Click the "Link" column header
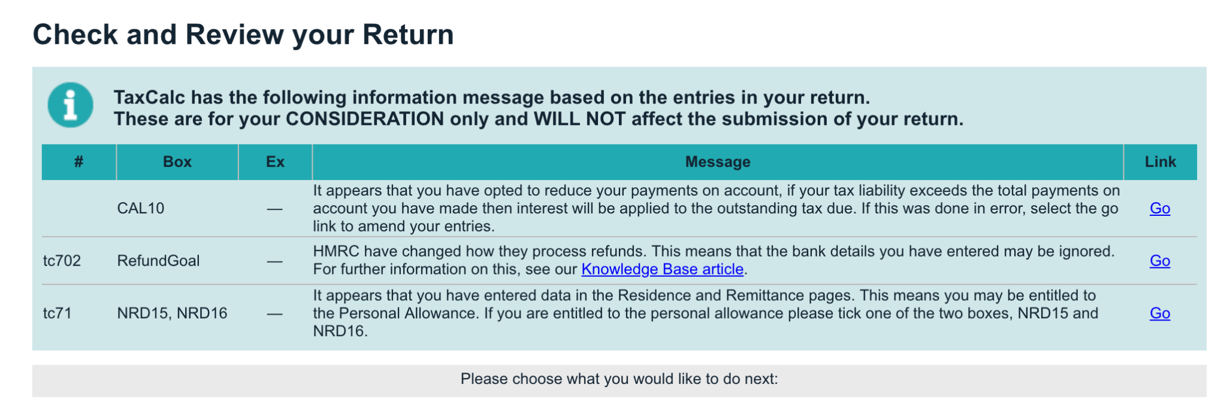 pyautogui.click(x=1160, y=162)
